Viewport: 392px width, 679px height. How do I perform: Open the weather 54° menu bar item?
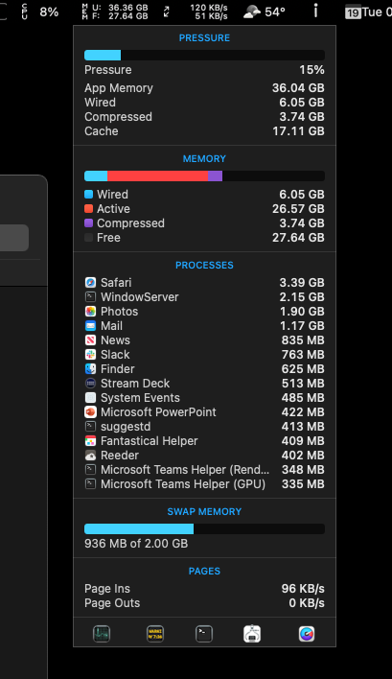pos(265,12)
